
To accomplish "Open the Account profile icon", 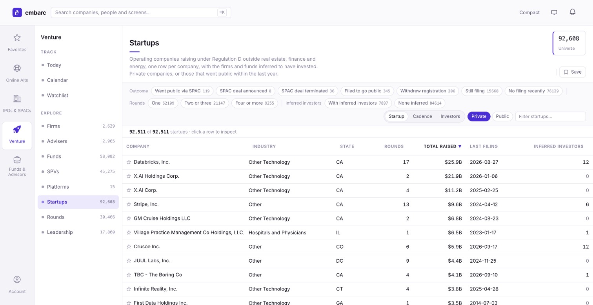I will [17, 280].
